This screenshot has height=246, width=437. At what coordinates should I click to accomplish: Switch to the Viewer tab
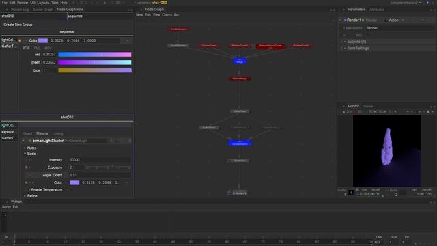click(368, 107)
